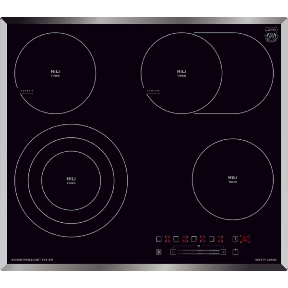Tap the key lock symbol above the slider
This screenshot has height=288, width=288.
198,246
